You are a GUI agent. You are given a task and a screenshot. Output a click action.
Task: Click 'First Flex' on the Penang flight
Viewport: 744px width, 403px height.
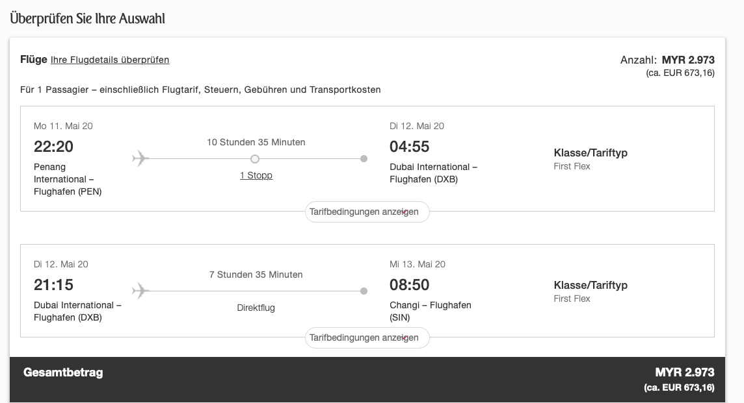572,166
